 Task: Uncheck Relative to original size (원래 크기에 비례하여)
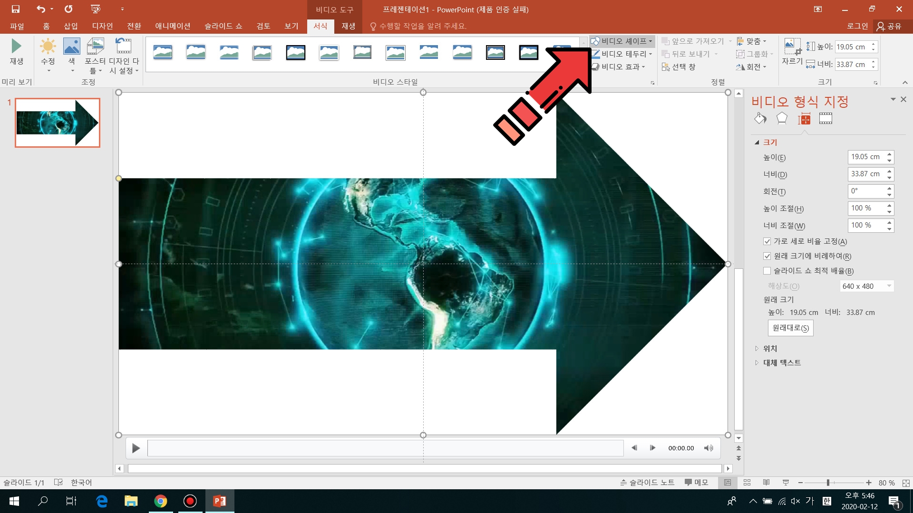click(767, 256)
